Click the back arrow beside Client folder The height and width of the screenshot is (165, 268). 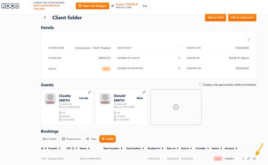tap(45, 17)
